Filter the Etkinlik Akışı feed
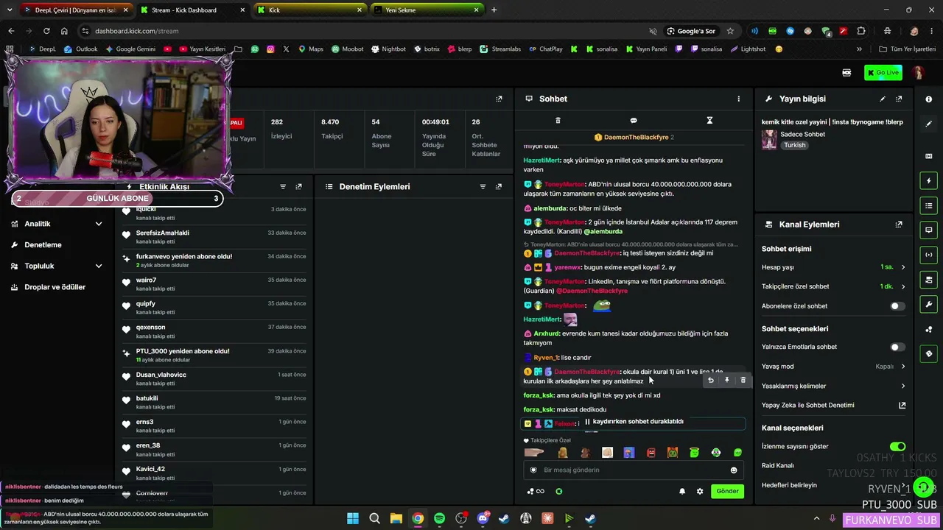 click(x=283, y=187)
